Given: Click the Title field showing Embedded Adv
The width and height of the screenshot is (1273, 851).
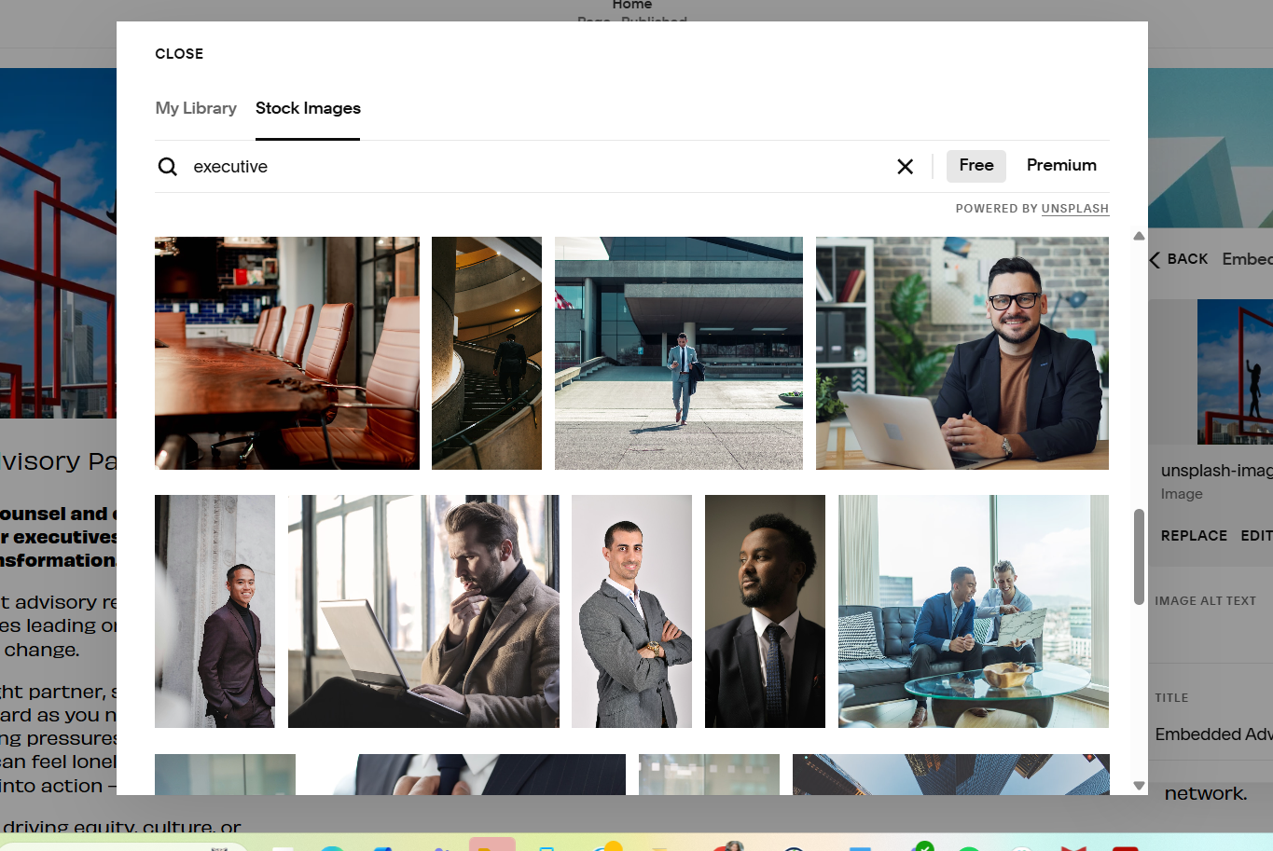Looking at the screenshot, I should pos(1212,734).
